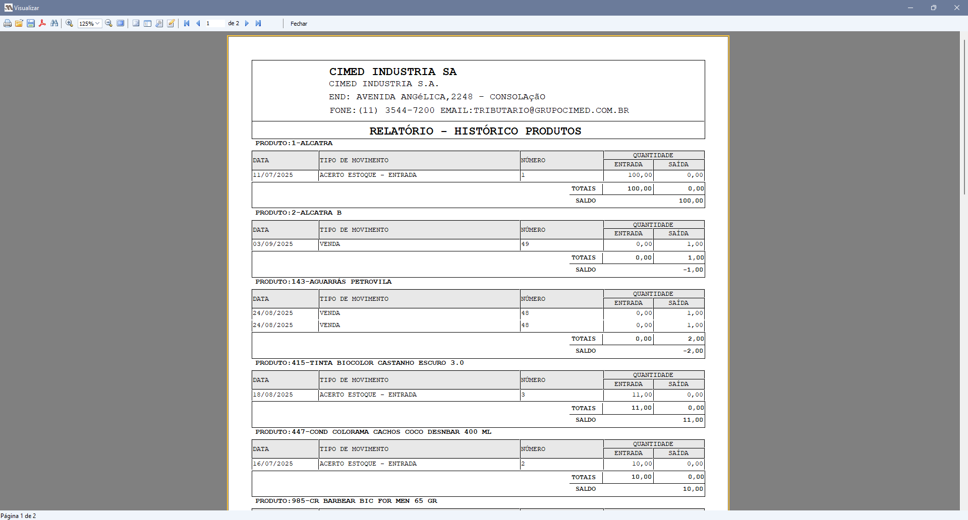Click the Fechar button

[299, 24]
